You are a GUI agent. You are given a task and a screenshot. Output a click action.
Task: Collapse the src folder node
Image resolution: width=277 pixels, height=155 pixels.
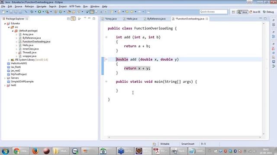[x=9, y=27]
